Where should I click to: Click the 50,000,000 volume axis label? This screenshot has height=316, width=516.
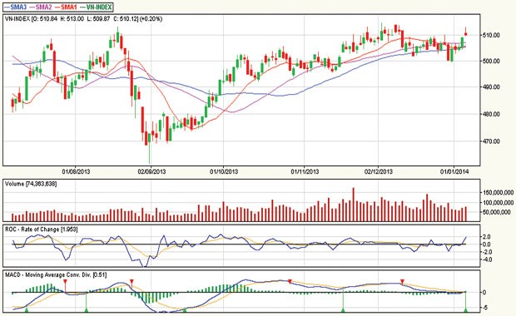tap(497, 212)
